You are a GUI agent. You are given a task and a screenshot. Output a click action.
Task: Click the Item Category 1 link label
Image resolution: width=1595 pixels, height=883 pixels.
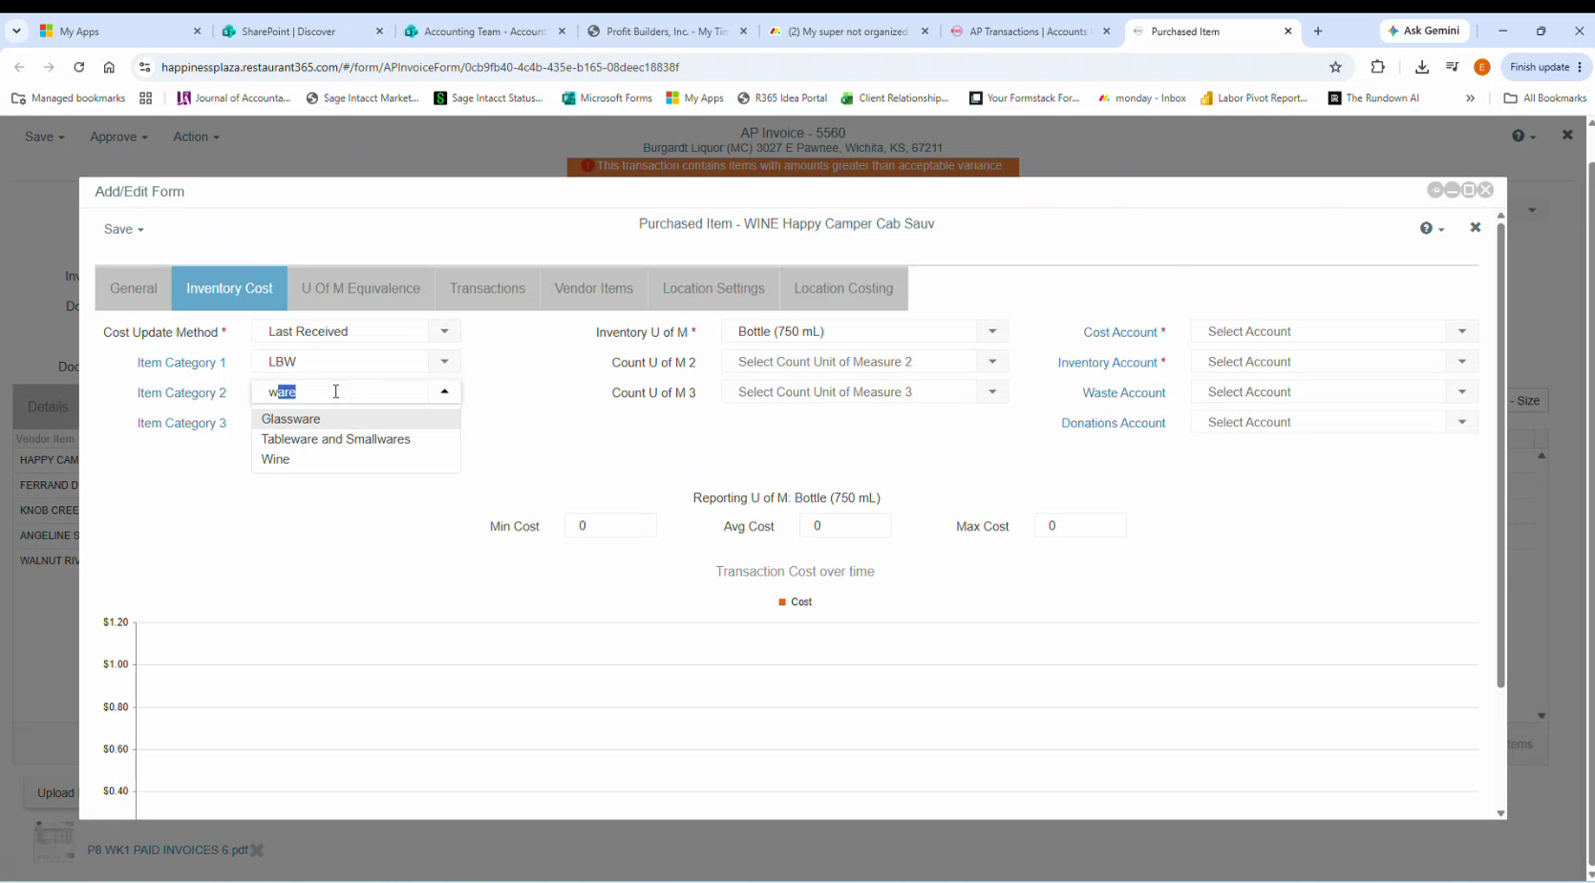(x=181, y=363)
